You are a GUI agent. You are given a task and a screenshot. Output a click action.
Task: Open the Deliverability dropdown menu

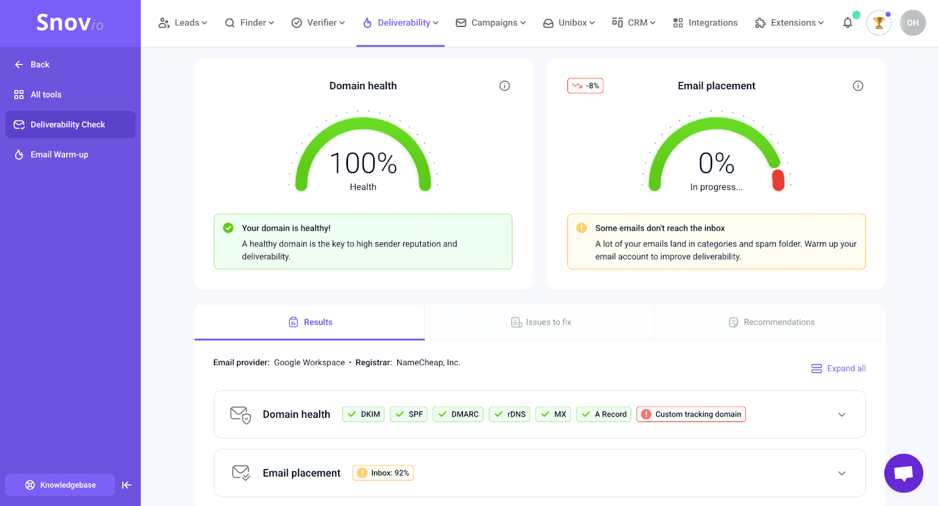(400, 23)
